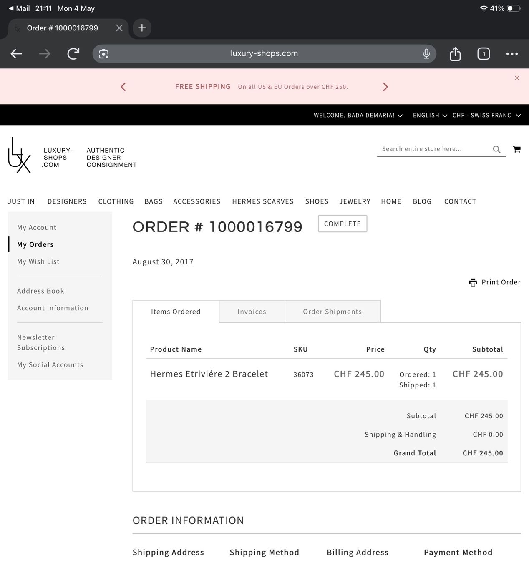The image size is (529, 563).
Task: Click SKU value 36073
Action: pos(303,374)
